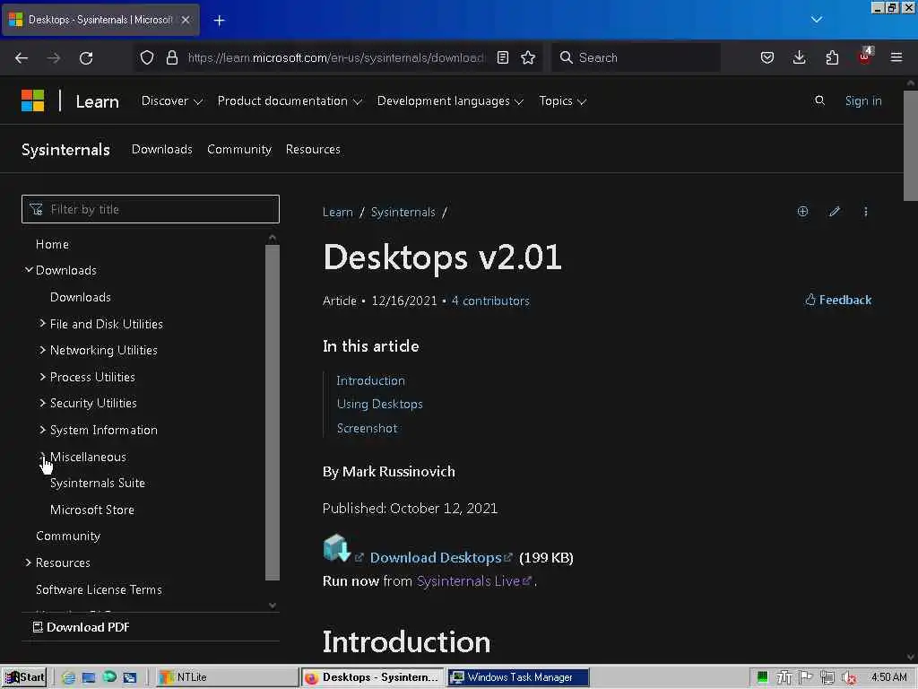Viewport: 918px width, 689px height.
Task: Select Home in the table of contents
Action: pos(52,244)
